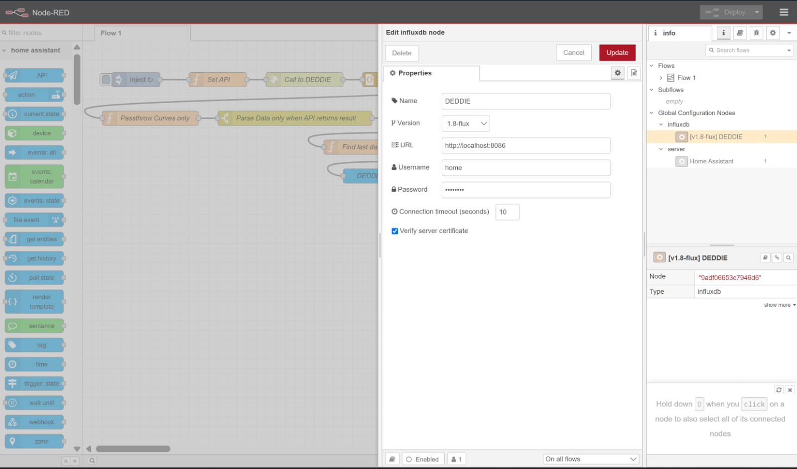
Task: Refresh the tips box
Action: point(779,390)
